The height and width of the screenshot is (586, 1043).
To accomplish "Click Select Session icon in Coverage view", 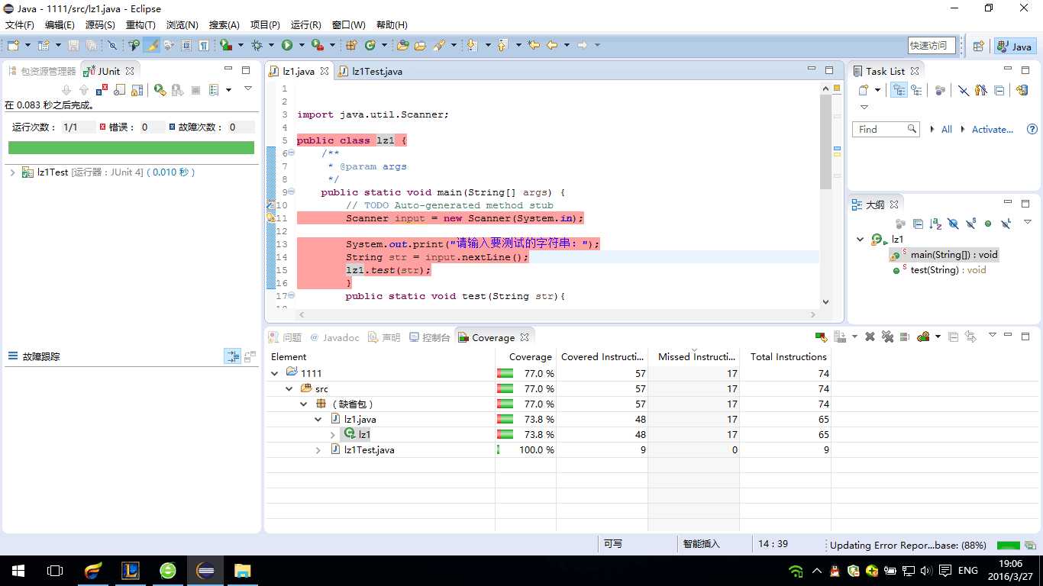I will (923, 336).
